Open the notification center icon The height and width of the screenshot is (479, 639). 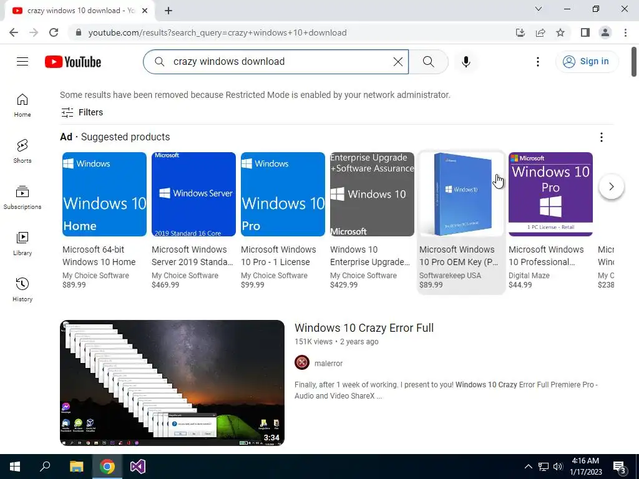(620, 467)
